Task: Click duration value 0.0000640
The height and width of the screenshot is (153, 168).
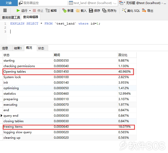Action: tap(61, 127)
